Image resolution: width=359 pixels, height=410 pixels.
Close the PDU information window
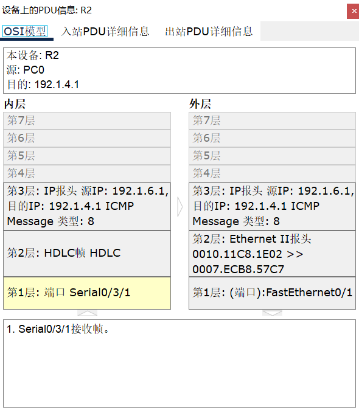[354, 11]
